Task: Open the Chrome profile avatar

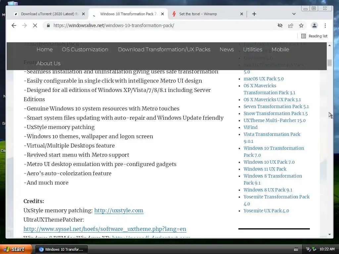Action: 315,25
